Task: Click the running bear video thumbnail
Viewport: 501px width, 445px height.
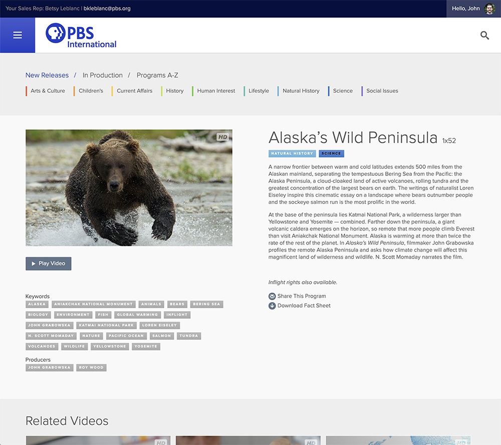Action: click(x=129, y=188)
